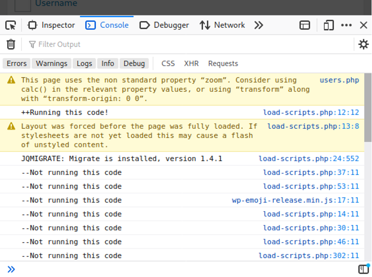372x277 pixels.
Task: Open devtools customize ellipsis menu
Action: (x=346, y=25)
